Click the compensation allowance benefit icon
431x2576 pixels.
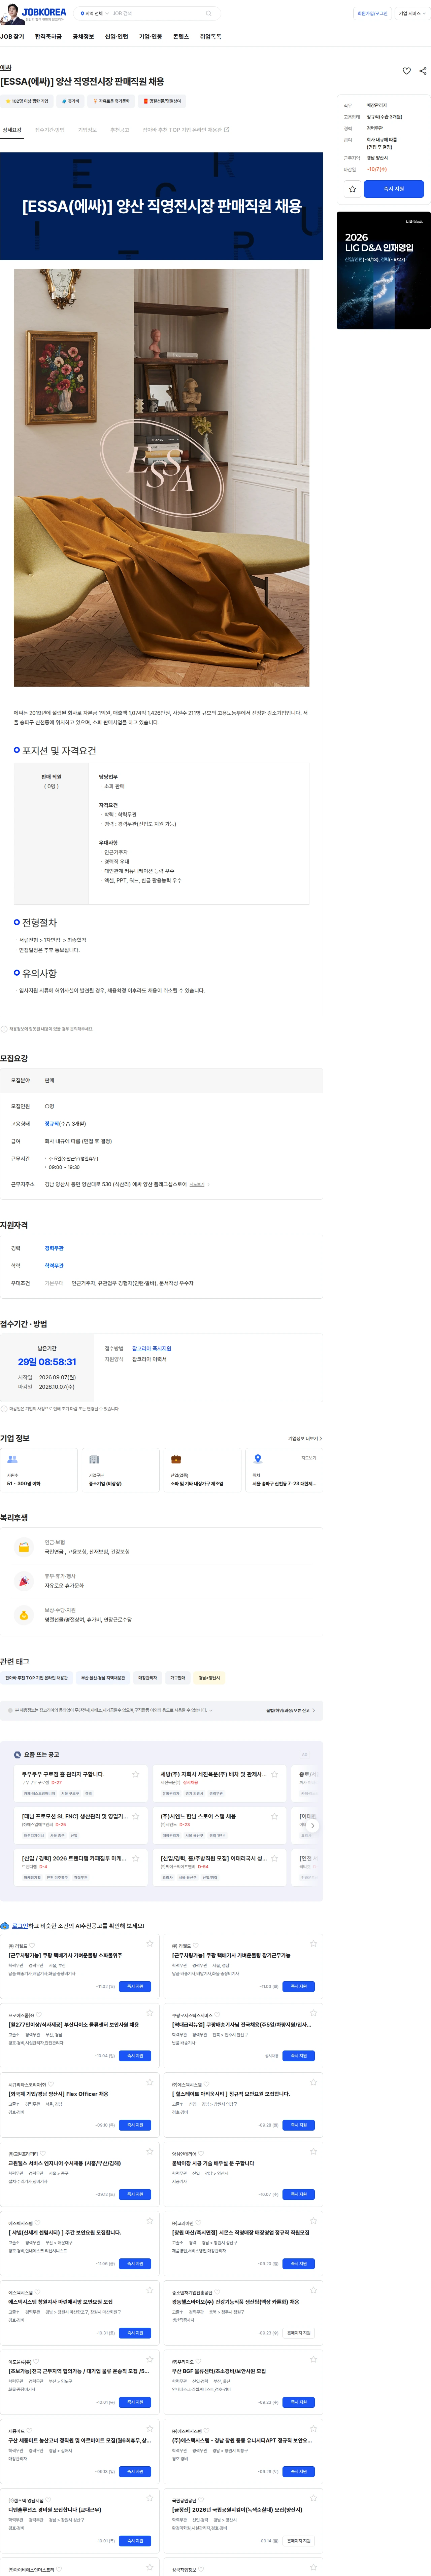pos(24,1615)
